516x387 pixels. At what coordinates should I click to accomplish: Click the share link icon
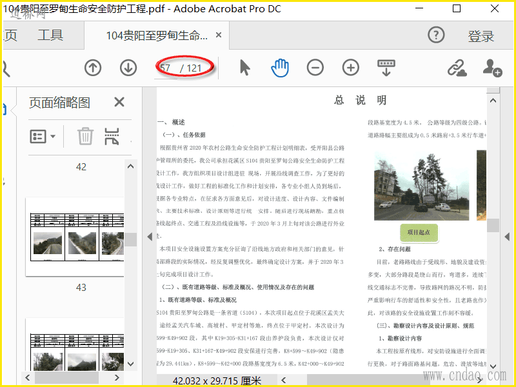[x=457, y=68]
